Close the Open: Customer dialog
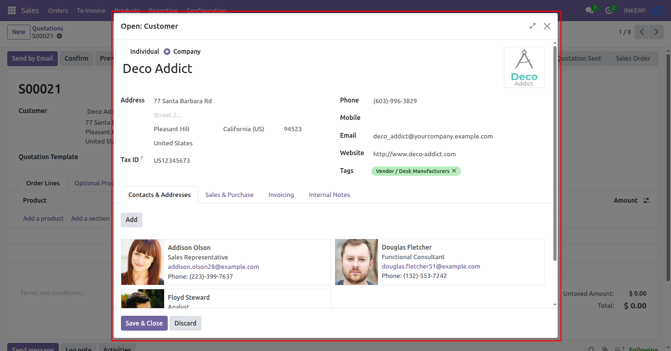 (x=547, y=26)
